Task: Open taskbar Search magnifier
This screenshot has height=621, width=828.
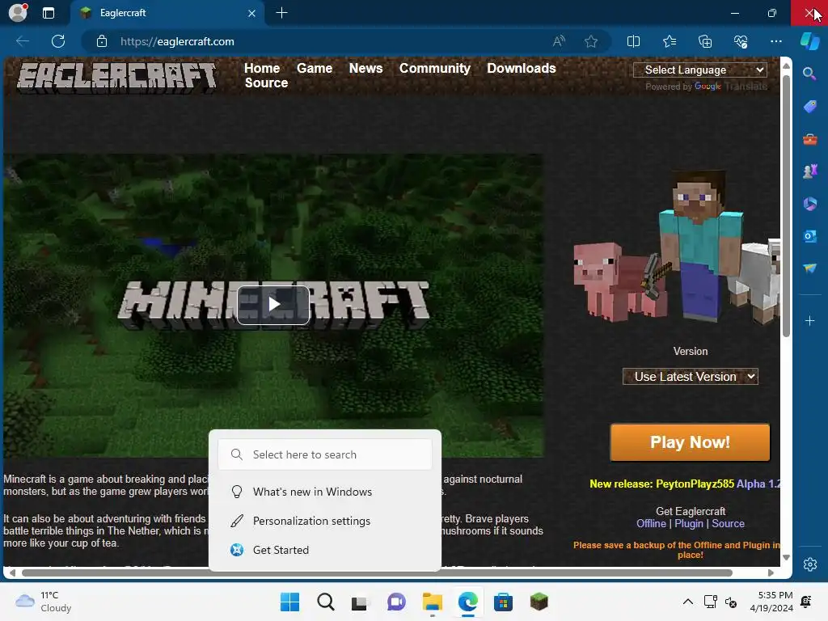Action: tap(326, 602)
